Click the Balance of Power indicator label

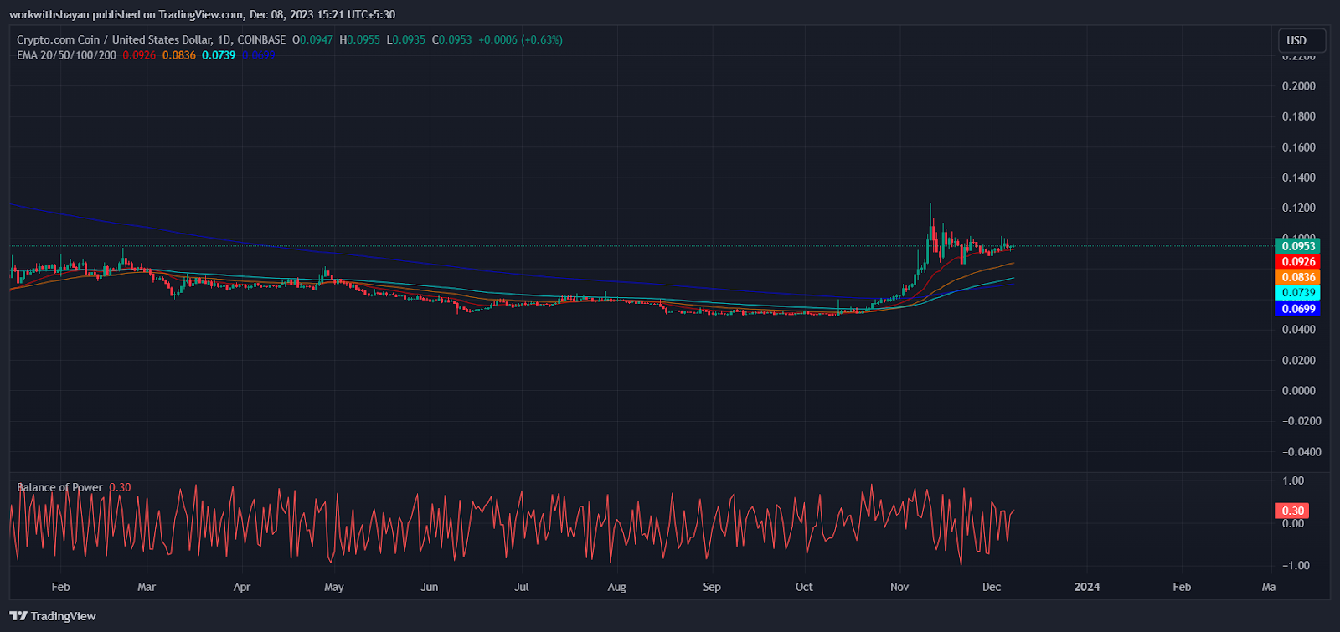coord(59,487)
